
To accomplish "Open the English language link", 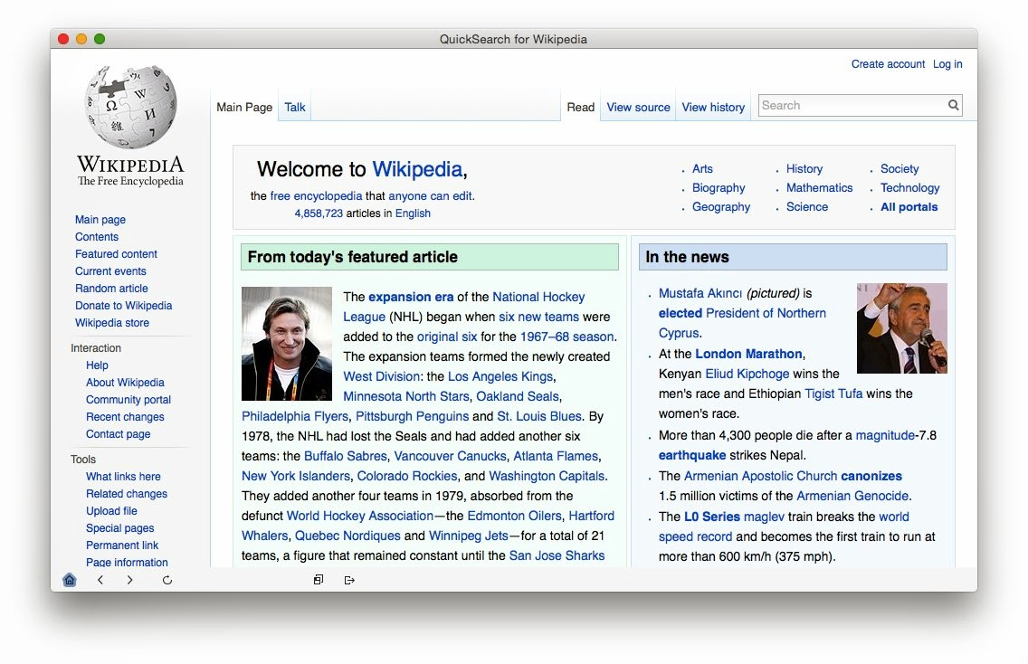I will click(x=413, y=213).
